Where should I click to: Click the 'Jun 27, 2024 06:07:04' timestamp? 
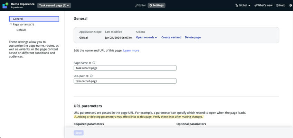coord(119,38)
